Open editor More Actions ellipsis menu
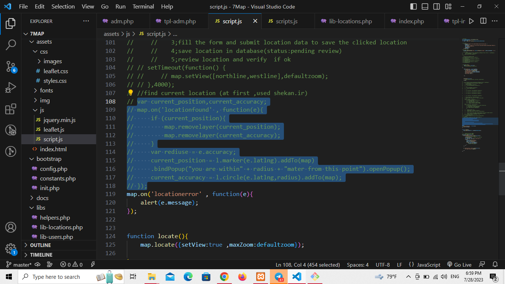 pos(495,21)
